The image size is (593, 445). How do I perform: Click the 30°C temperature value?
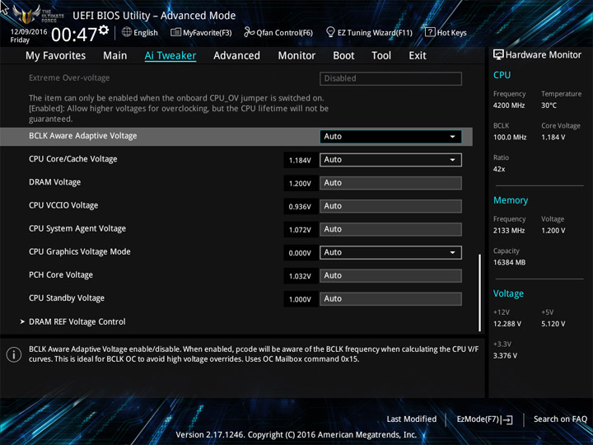549,105
